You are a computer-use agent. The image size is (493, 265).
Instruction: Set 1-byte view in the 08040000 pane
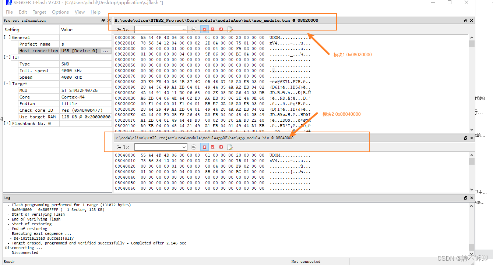[204, 147]
